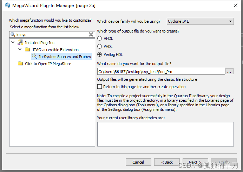The height and width of the screenshot is (172, 243).
Task: Collapse the Installed Plug-Ins tree node
Action: click(x=13, y=42)
